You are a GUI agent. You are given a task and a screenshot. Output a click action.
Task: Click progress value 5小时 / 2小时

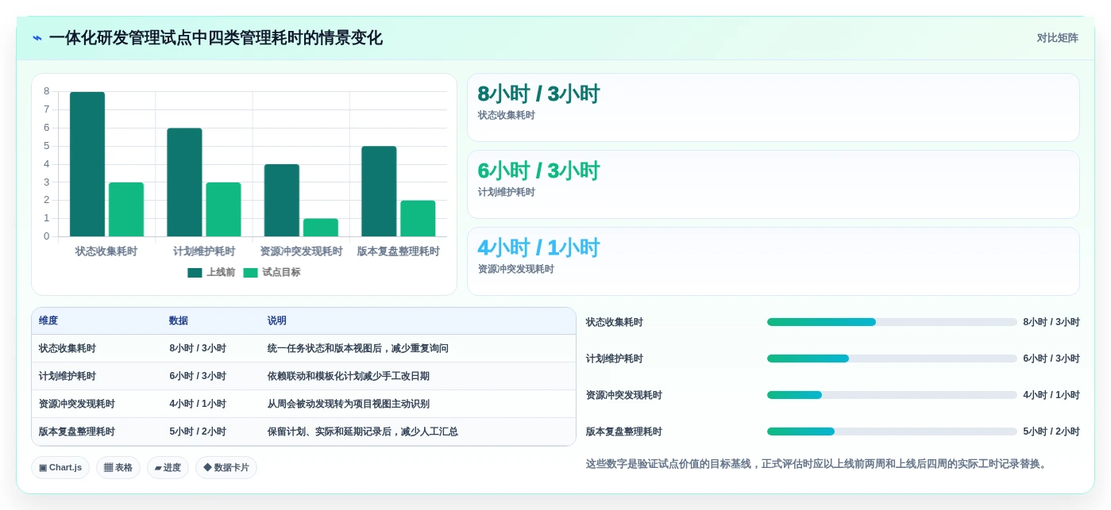coord(1051,431)
